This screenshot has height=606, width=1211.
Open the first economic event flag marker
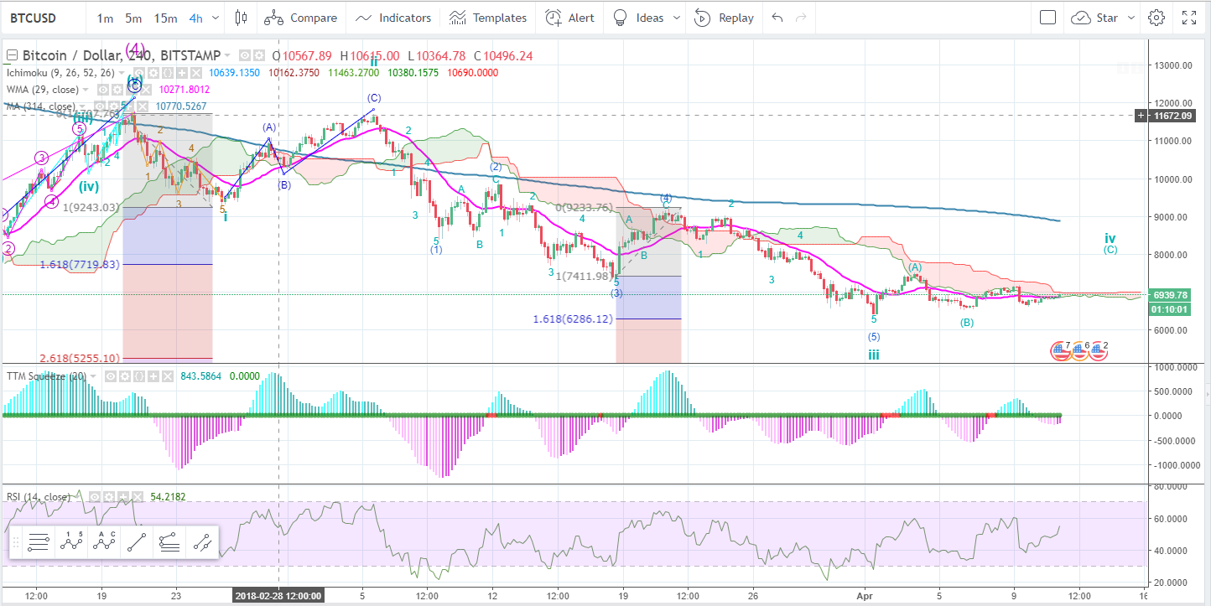coord(1061,351)
